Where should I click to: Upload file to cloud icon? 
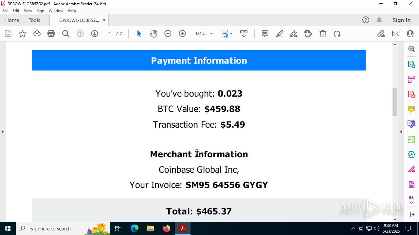37,34
